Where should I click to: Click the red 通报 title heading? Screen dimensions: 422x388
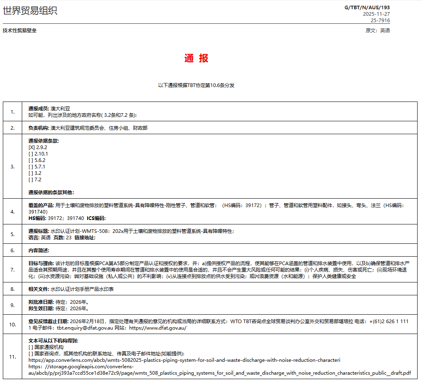click(196, 58)
